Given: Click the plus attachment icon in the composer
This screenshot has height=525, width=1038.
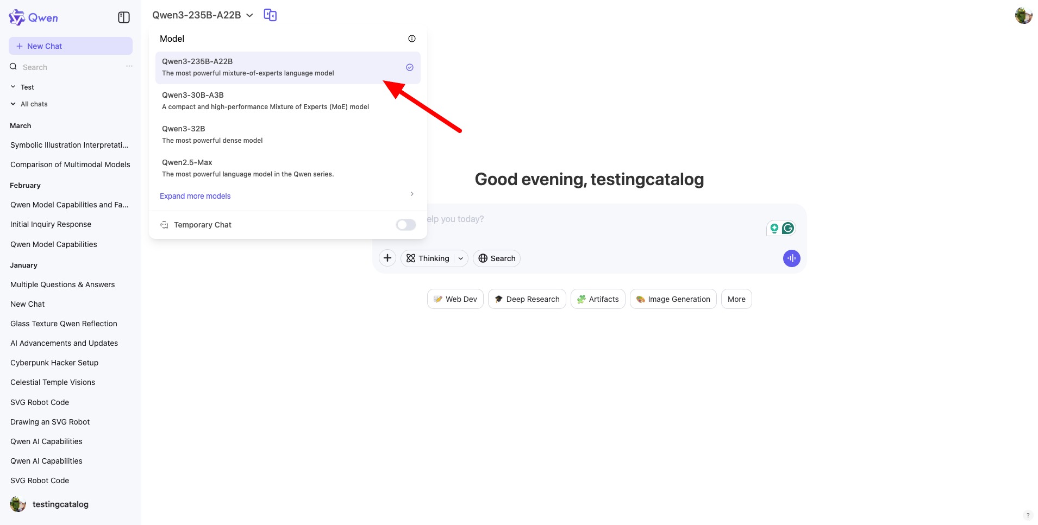Looking at the screenshot, I should coord(387,258).
